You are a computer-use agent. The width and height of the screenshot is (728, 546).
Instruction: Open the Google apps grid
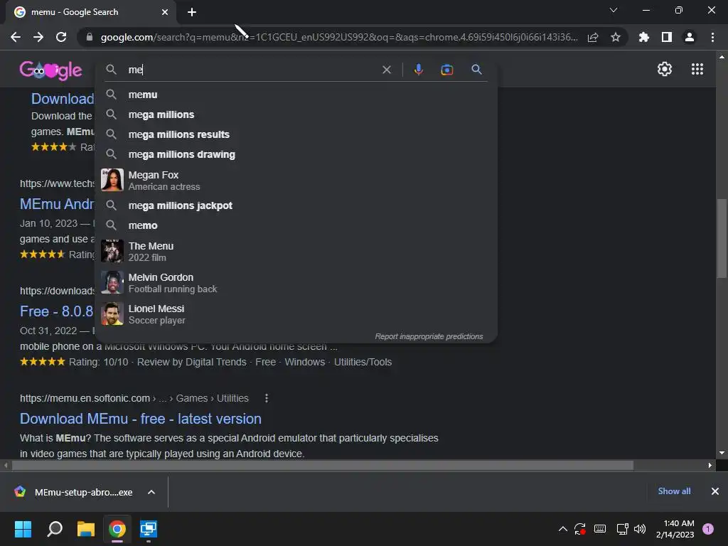pos(697,69)
